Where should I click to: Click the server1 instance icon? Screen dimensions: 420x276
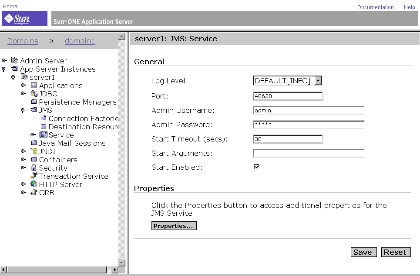(x=24, y=77)
